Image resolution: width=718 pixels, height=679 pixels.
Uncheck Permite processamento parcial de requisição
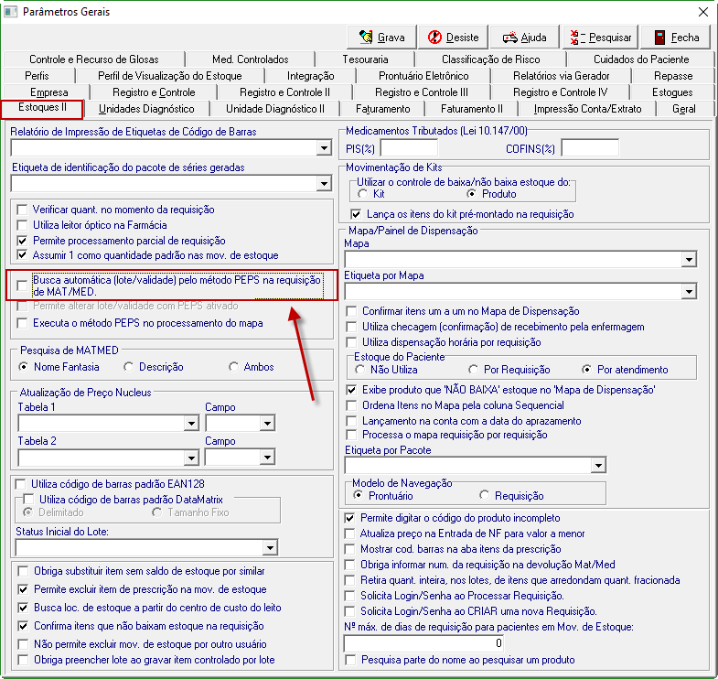(22, 241)
